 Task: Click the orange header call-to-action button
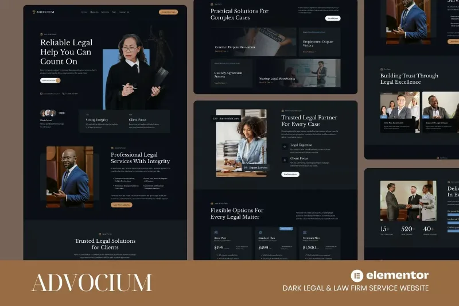(168, 12)
